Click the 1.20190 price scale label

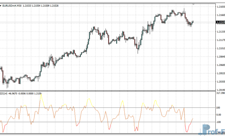(221, 90)
